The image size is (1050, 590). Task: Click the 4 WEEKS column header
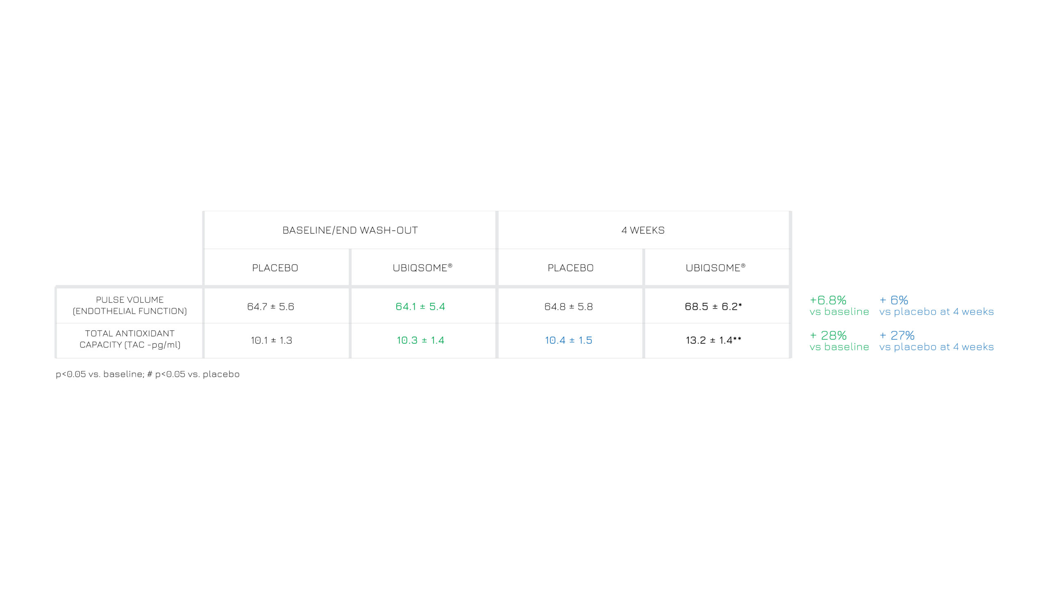[x=643, y=230]
